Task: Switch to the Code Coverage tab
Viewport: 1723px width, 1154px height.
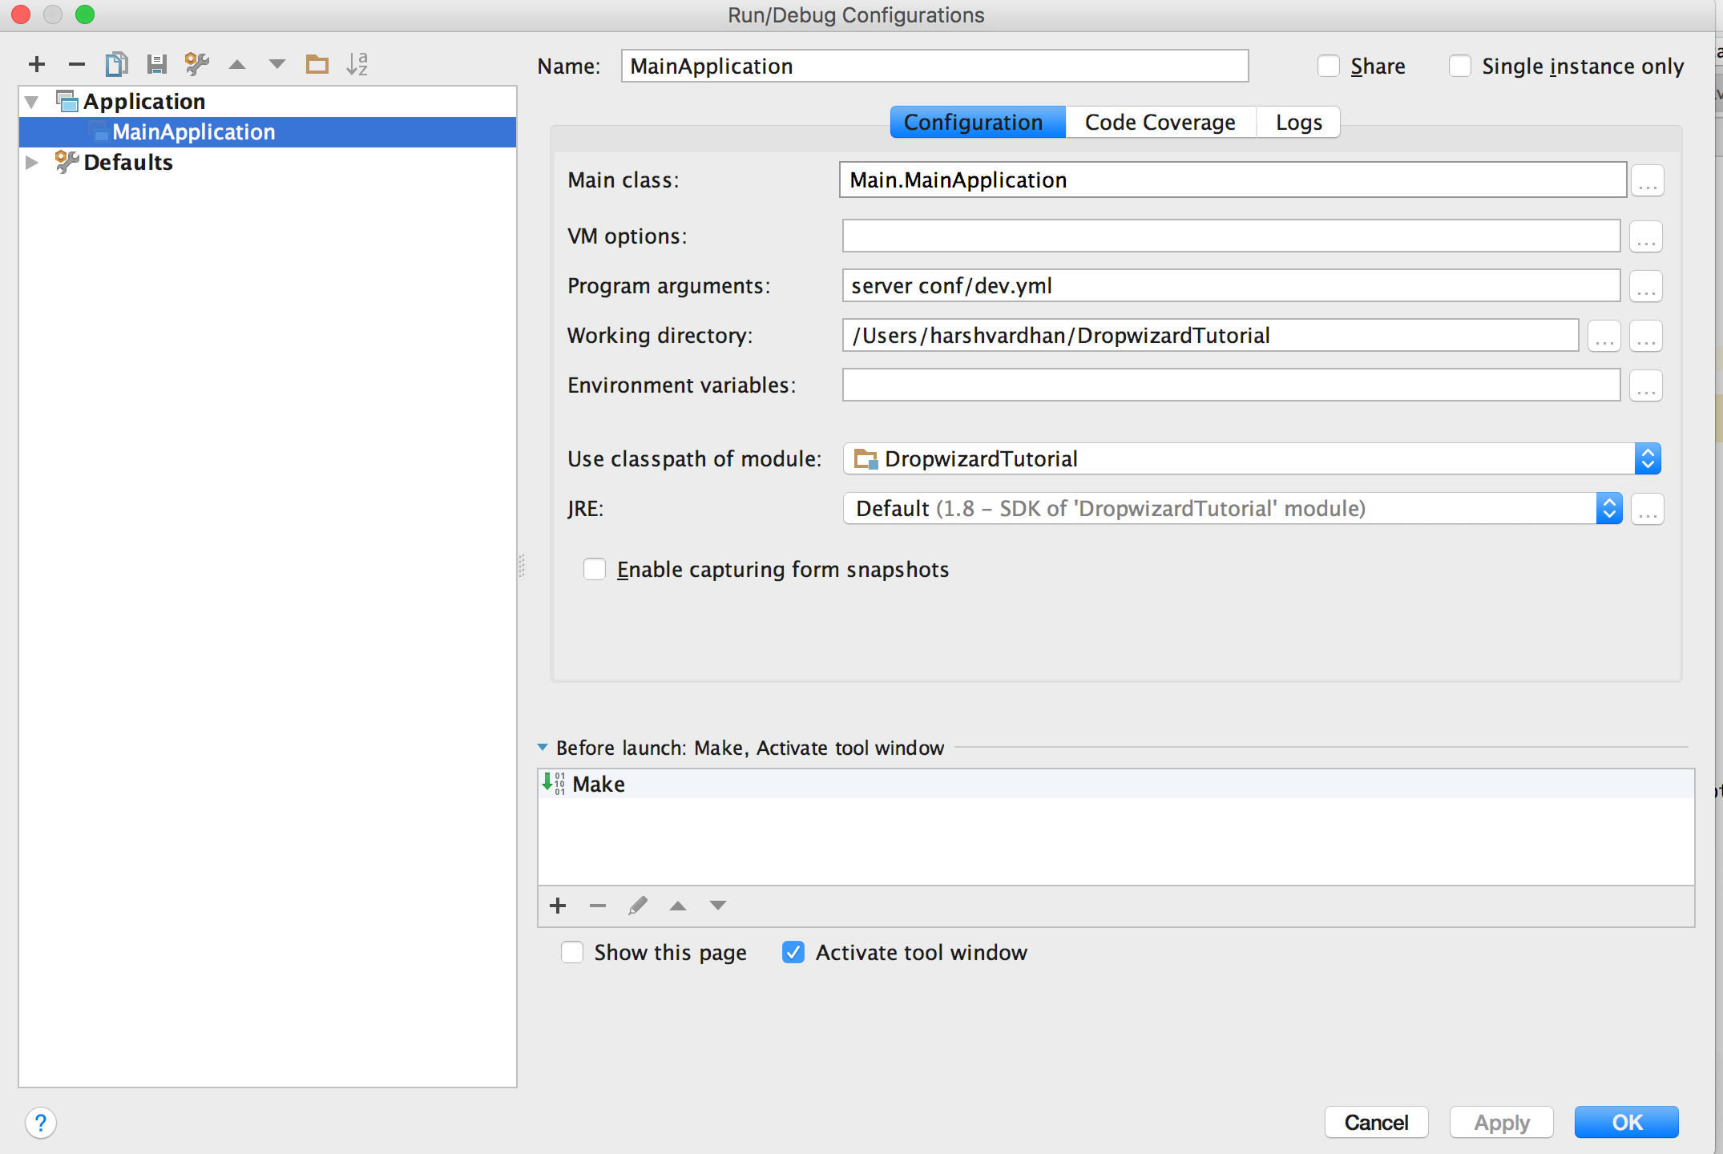Action: [1160, 122]
